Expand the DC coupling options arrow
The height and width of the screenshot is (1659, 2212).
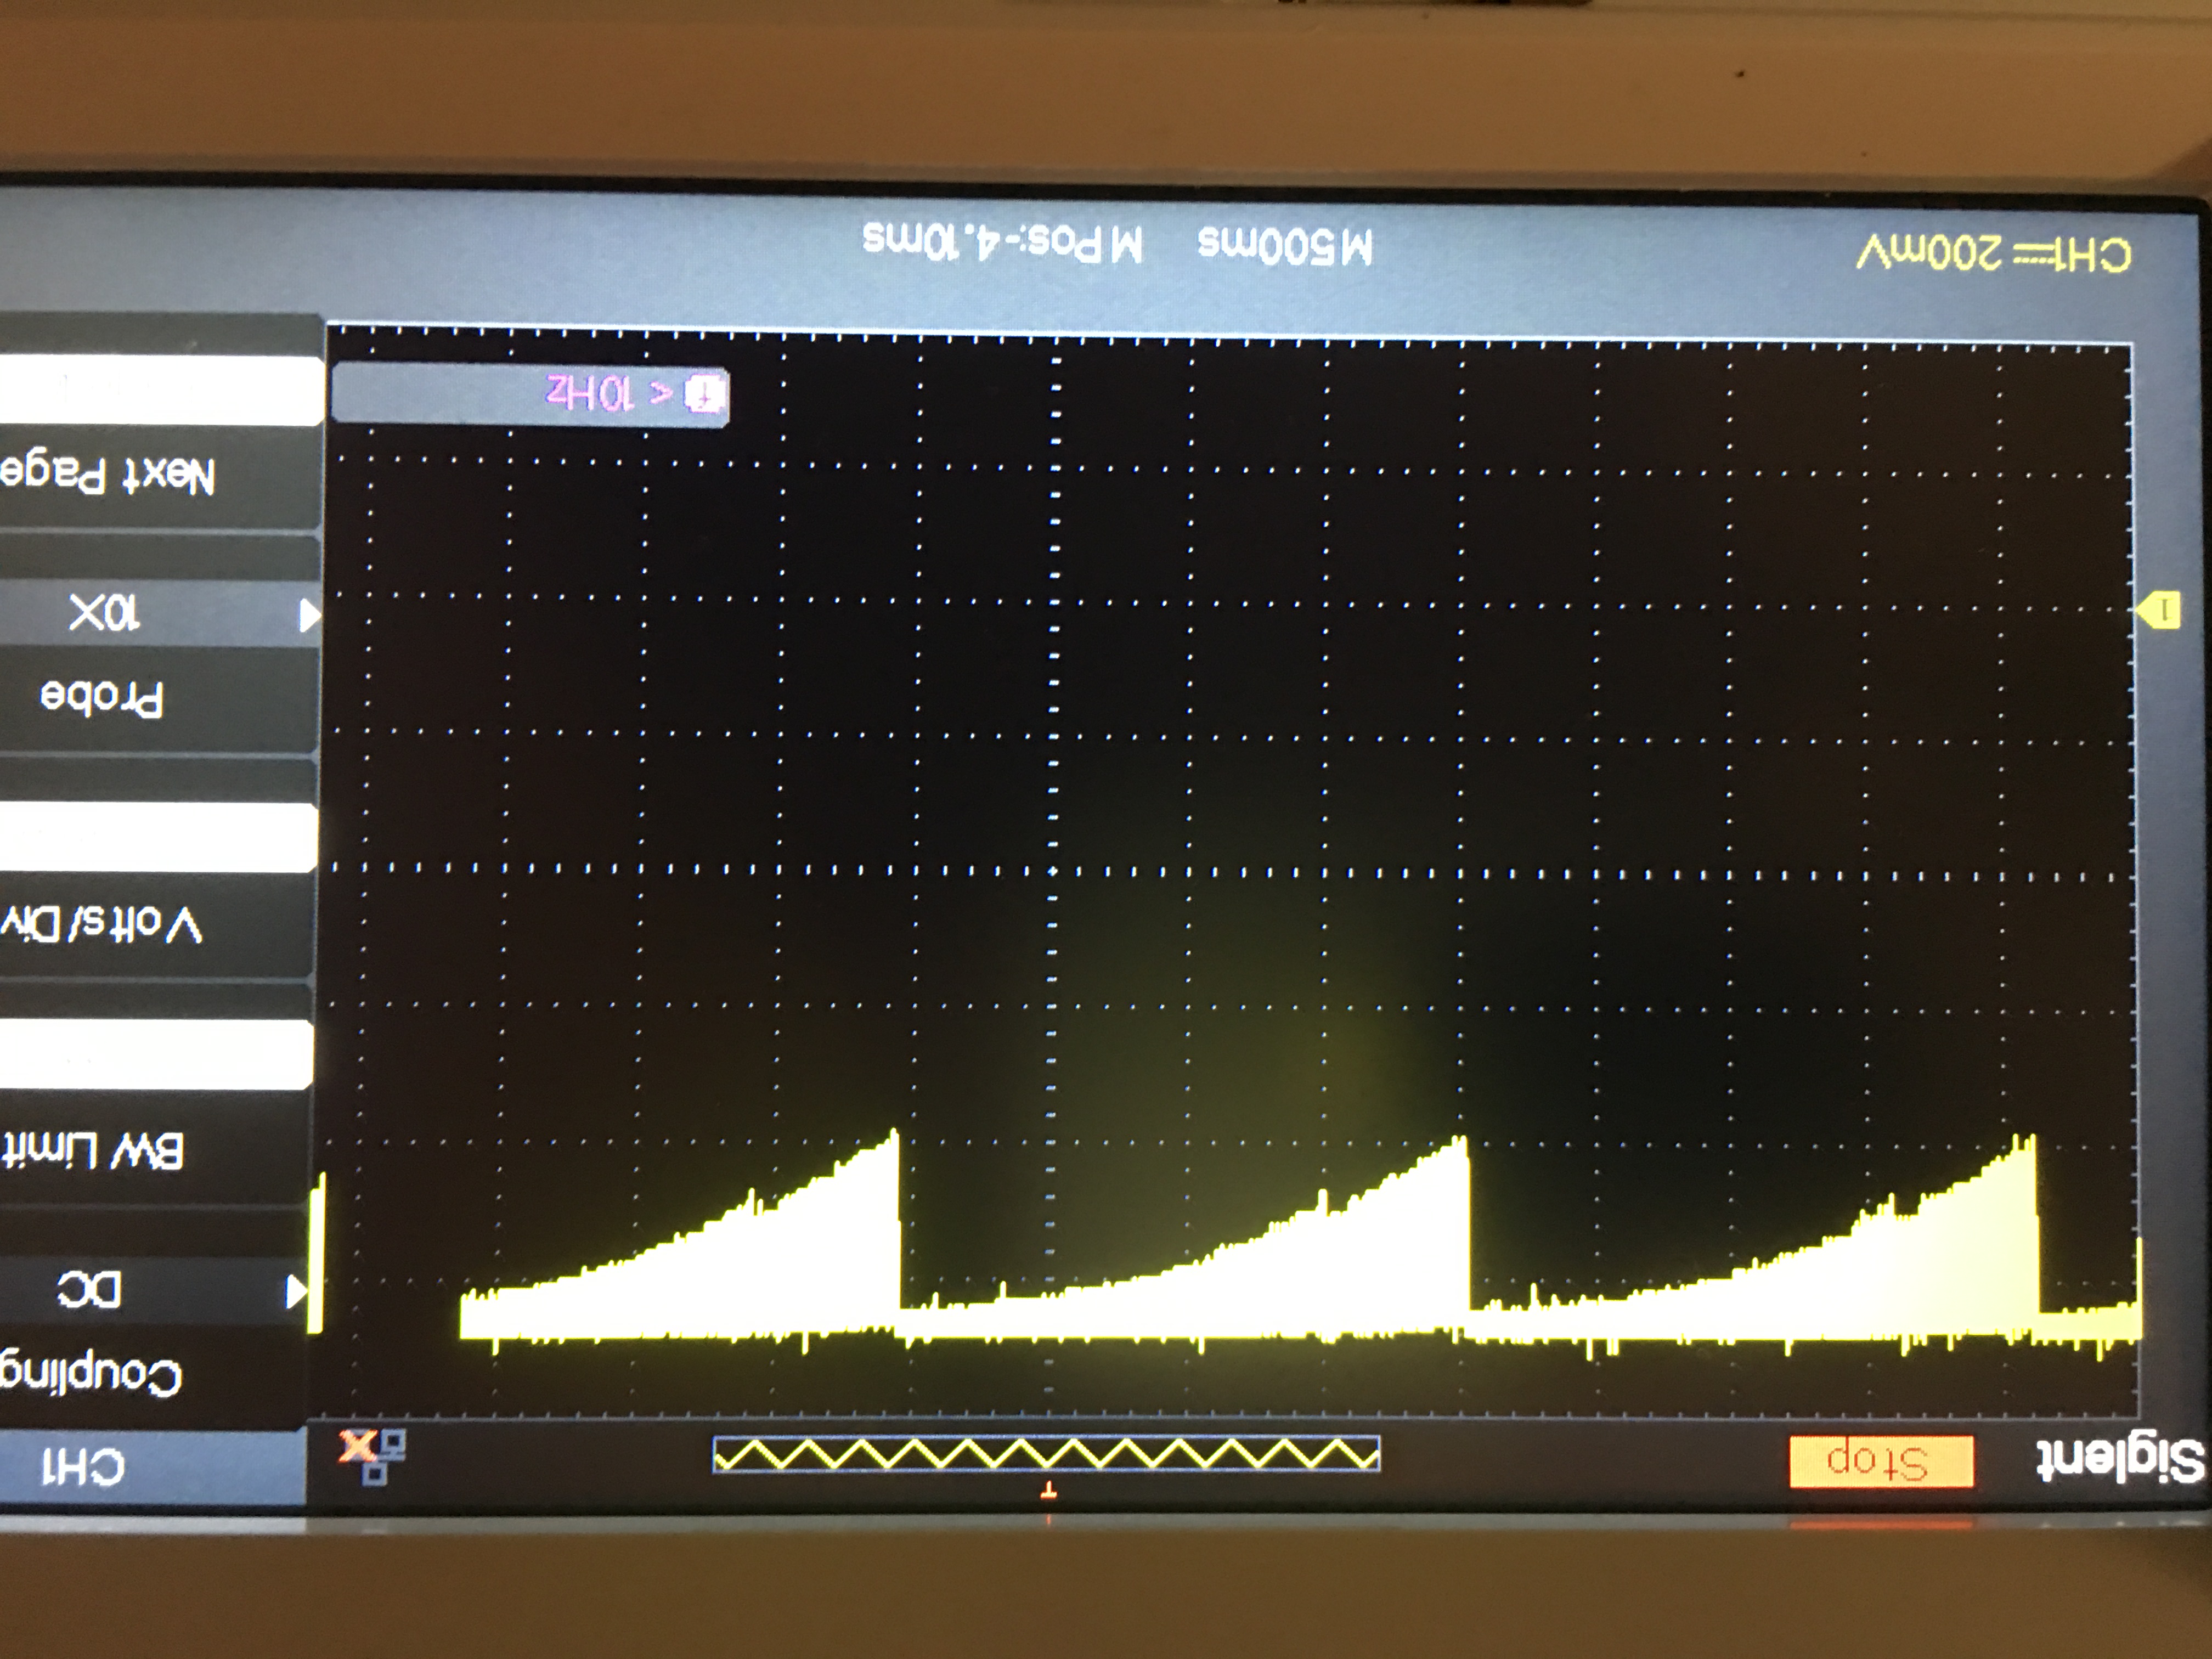[295, 1291]
